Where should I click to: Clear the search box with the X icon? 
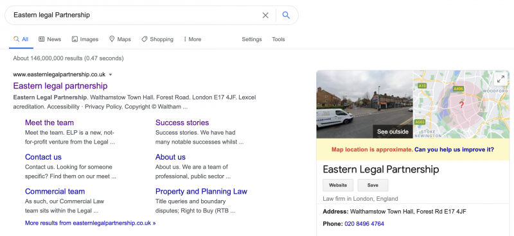(x=265, y=15)
